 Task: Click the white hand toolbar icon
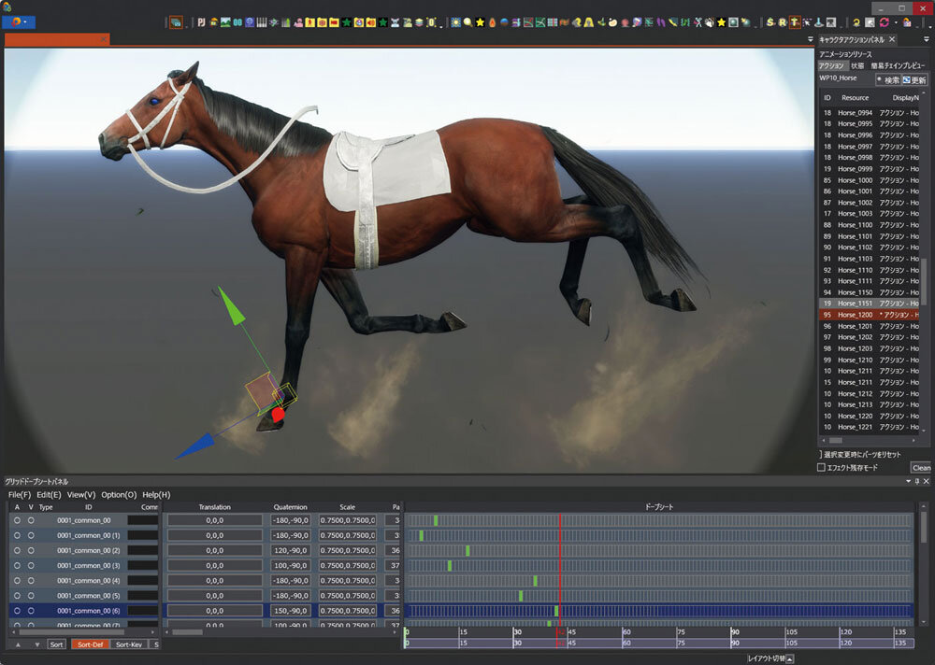click(711, 22)
